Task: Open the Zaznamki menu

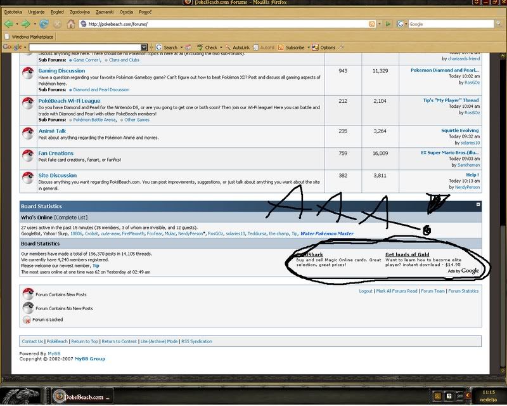Action: coord(105,12)
